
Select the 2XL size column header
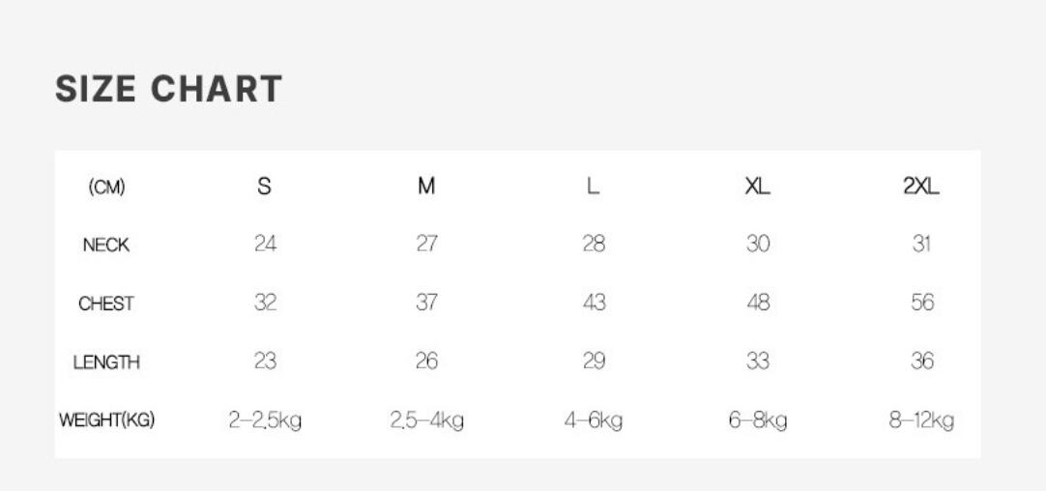921,187
